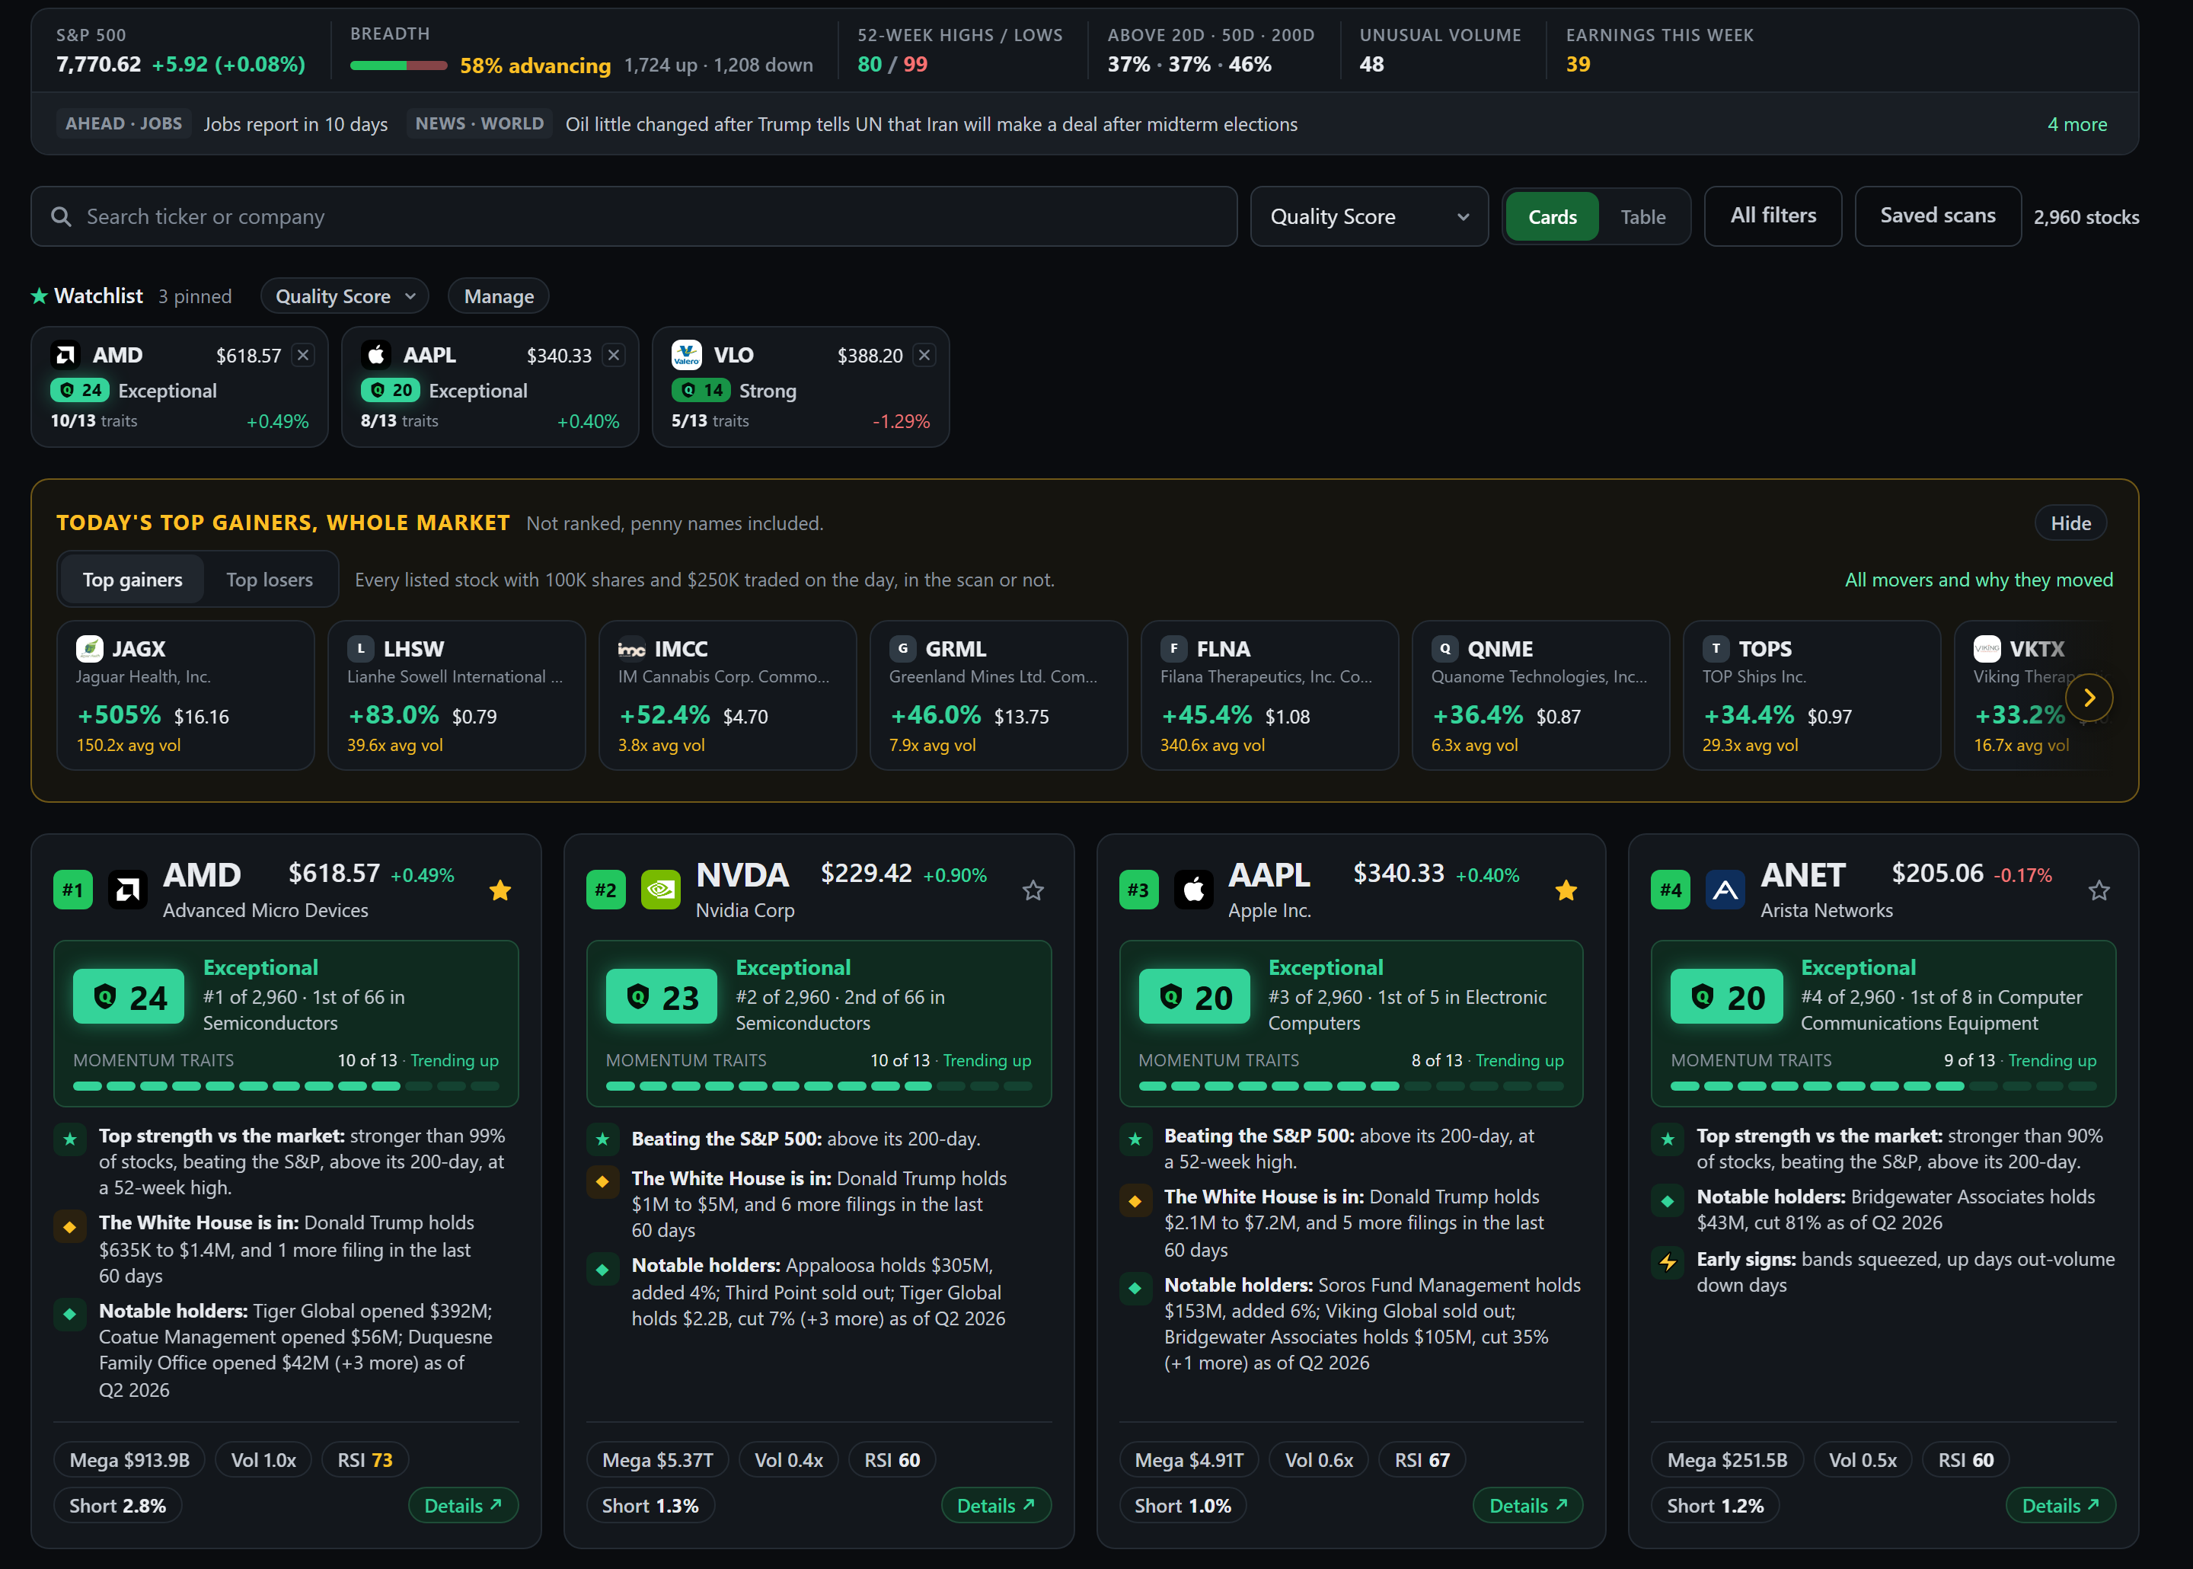The height and width of the screenshot is (1569, 2193).
Task: Click the Oil little changed news headline
Action: point(931,123)
